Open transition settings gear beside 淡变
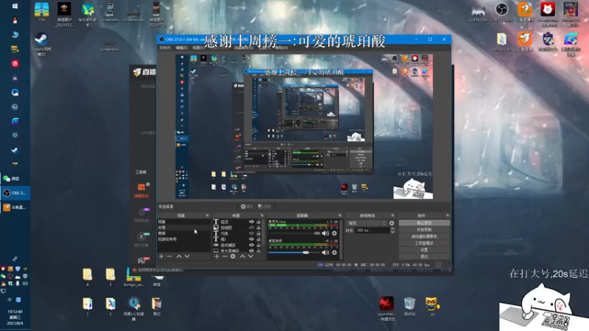Viewport: 589px width, 331px height. pos(392,223)
